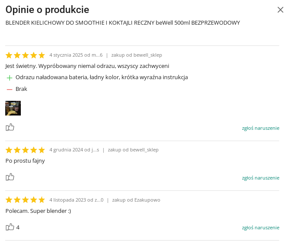
Task: Report violation on the 'Polecam. Super blender' review
Action: tap(261, 228)
